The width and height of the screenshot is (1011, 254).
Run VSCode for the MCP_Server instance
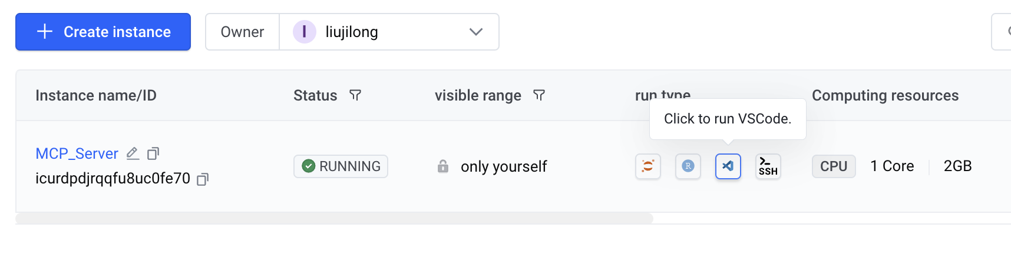pos(728,166)
